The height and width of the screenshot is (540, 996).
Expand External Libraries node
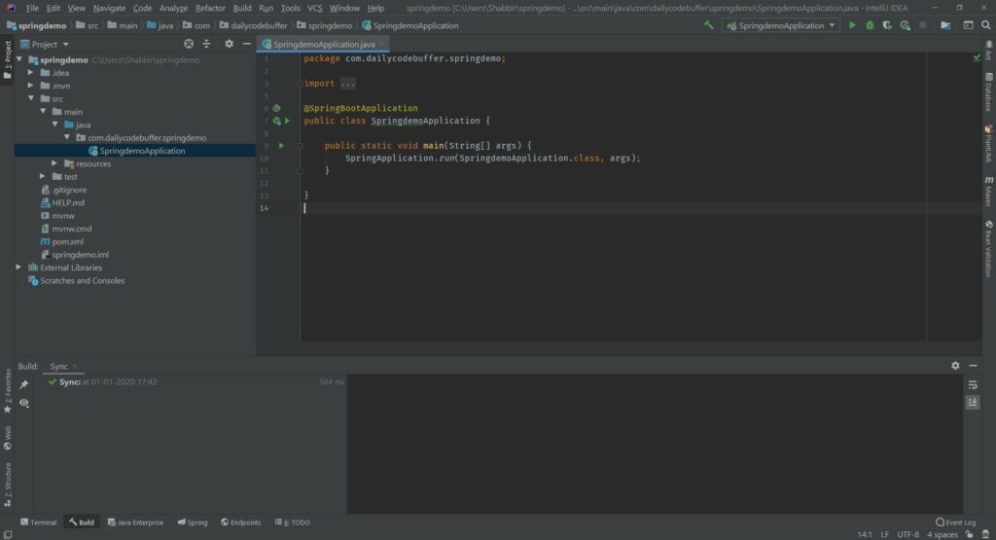[18, 268]
